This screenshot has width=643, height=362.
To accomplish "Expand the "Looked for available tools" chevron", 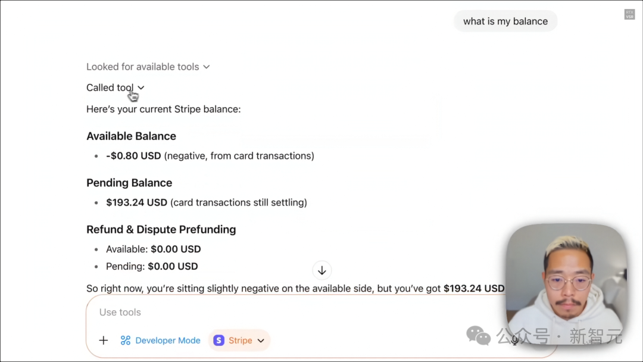I will point(207,67).
